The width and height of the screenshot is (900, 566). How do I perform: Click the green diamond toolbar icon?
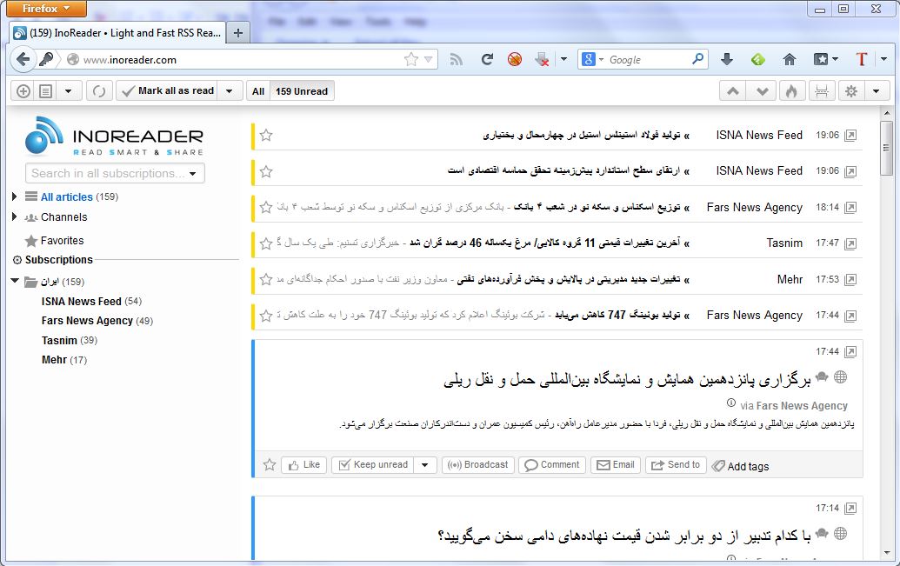point(758,59)
